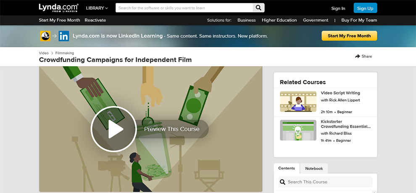Open Start My Free Month nav link
The width and height of the screenshot is (416, 193).
tap(59, 20)
